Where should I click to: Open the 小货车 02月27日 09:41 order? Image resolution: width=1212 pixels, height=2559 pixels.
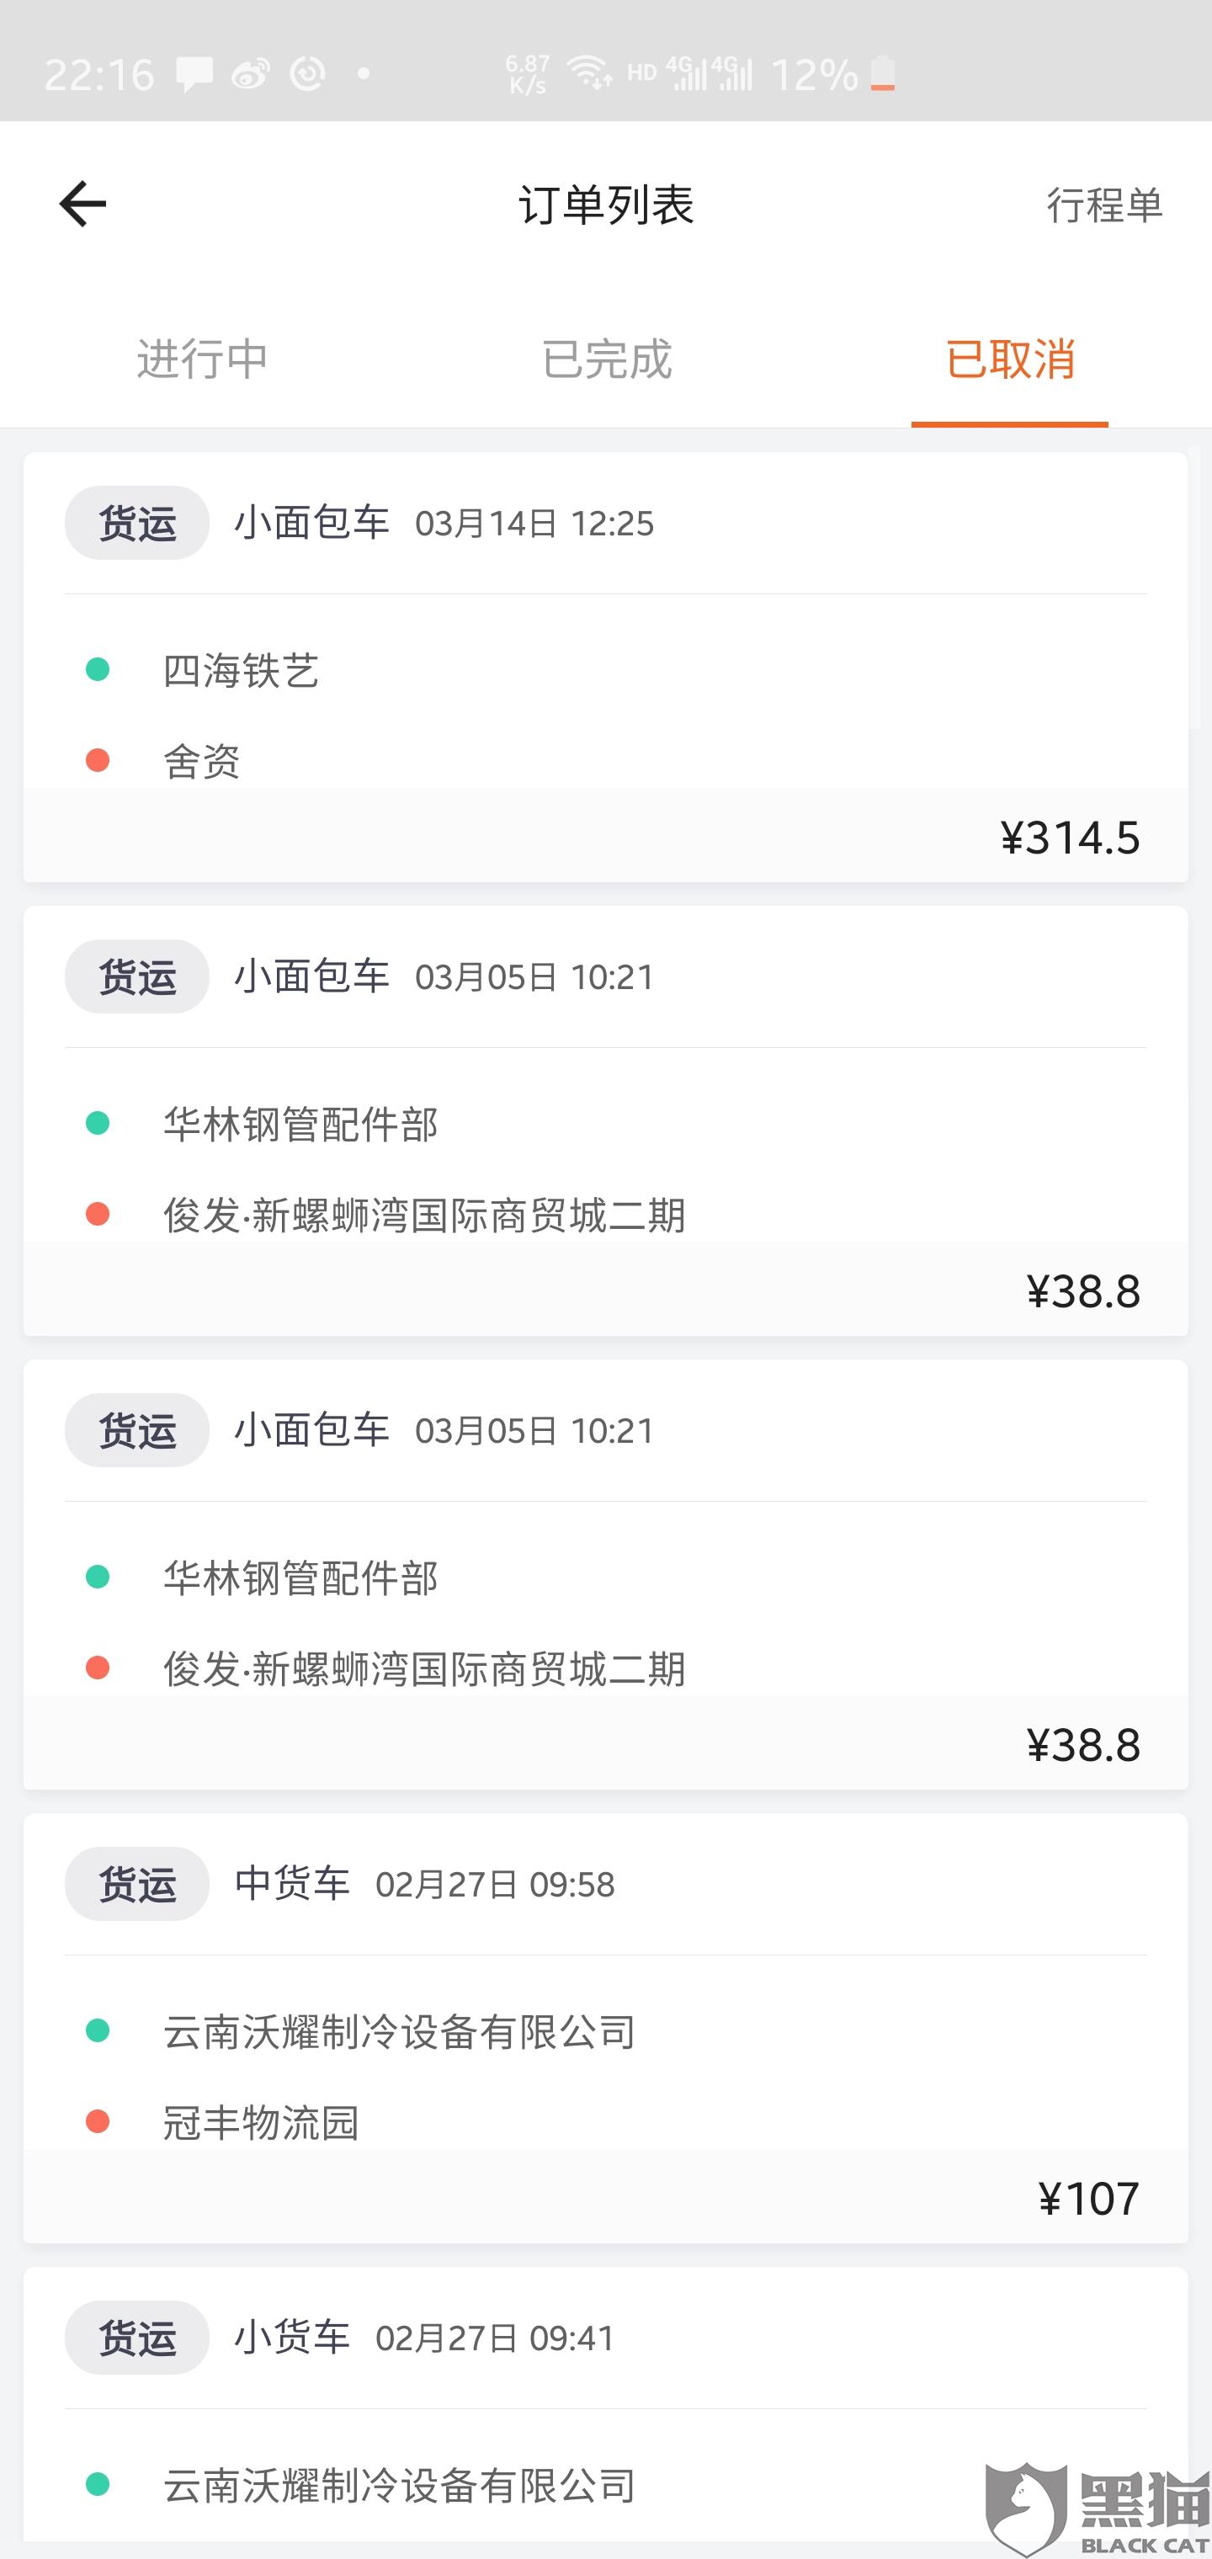tap(495, 2338)
